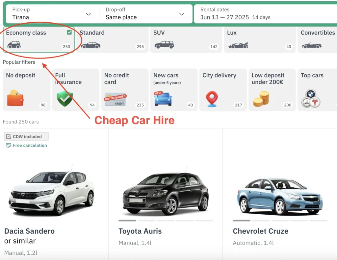The width and height of the screenshot is (337, 260).
Task: Click Toyota Auris last photo slider segment
Action: click(204, 221)
